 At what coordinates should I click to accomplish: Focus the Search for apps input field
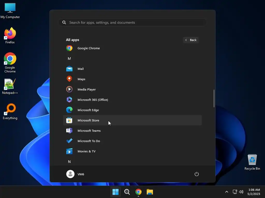point(132,22)
